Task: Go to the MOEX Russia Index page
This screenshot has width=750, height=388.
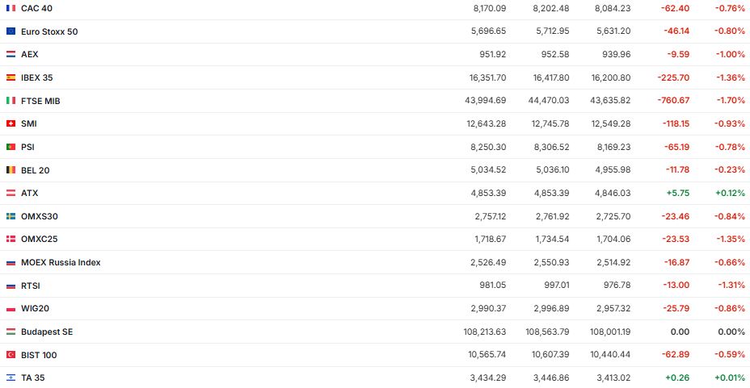Action: tap(61, 262)
